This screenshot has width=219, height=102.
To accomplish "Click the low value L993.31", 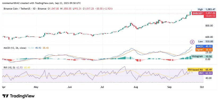I will [77, 9].
